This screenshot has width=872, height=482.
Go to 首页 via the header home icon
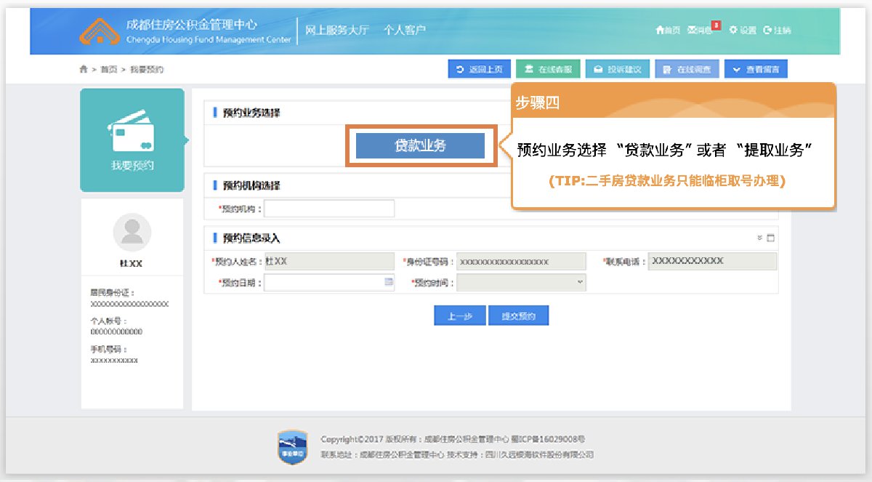point(667,30)
